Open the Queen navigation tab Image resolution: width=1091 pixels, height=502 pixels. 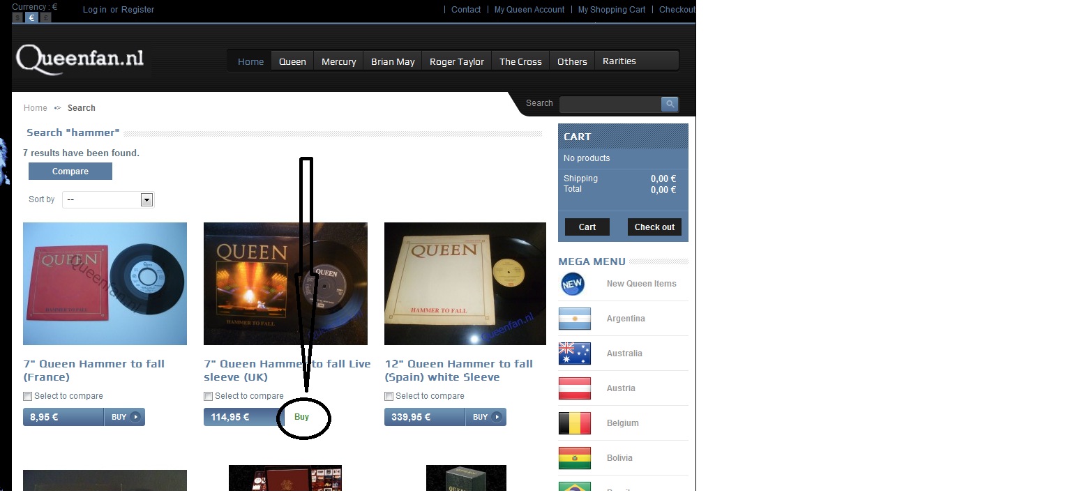(x=292, y=61)
